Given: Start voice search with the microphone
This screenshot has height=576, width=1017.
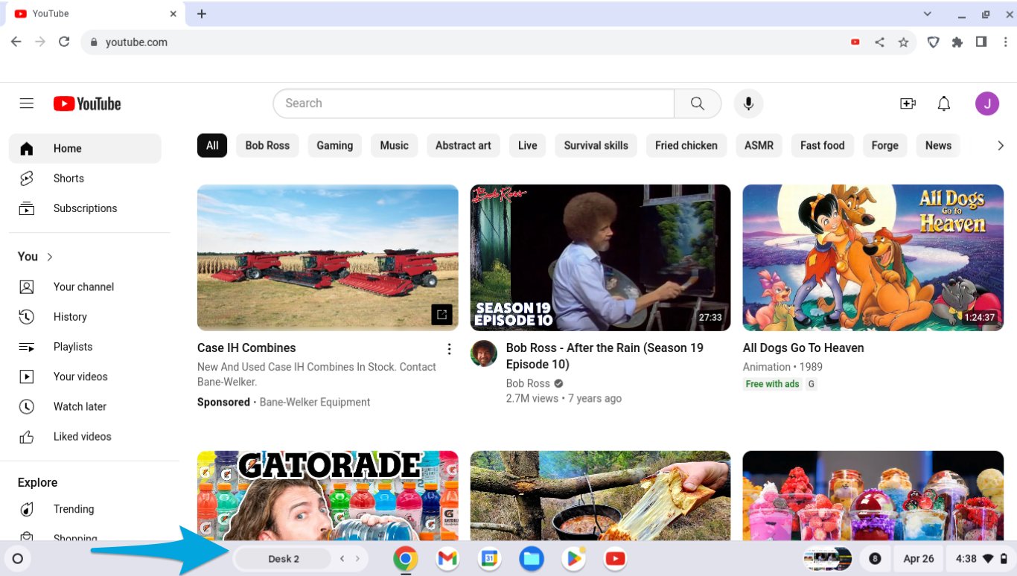Looking at the screenshot, I should click(x=748, y=103).
